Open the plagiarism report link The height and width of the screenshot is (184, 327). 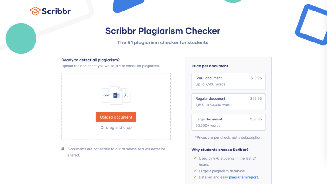244,177
